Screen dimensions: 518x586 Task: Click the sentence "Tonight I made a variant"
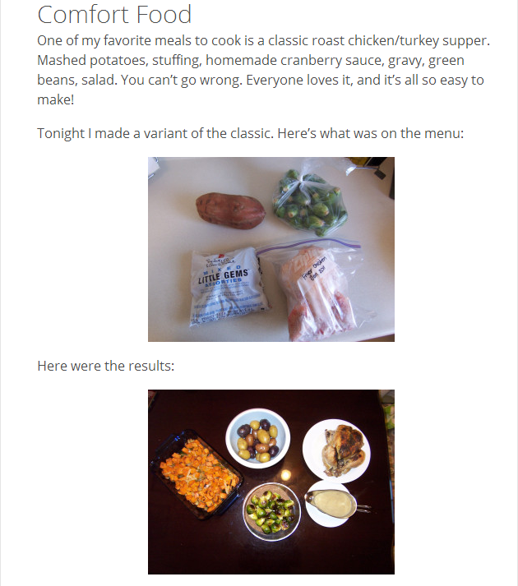tap(250, 133)
